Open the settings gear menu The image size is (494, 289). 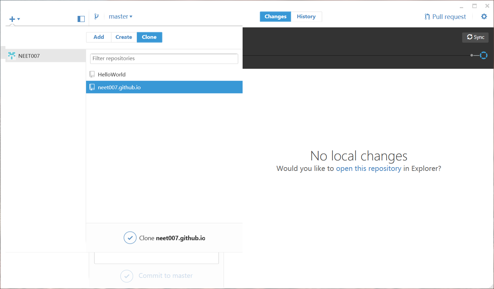[x=484, y=17]
